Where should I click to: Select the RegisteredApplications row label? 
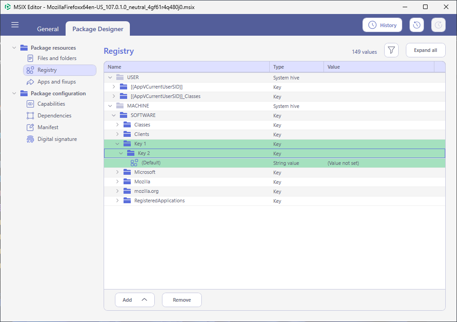point(159,201)
